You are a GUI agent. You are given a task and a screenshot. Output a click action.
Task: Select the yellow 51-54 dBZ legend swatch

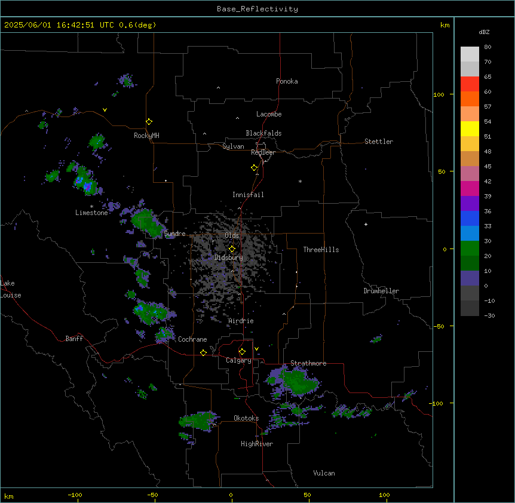tap(470, 128)
